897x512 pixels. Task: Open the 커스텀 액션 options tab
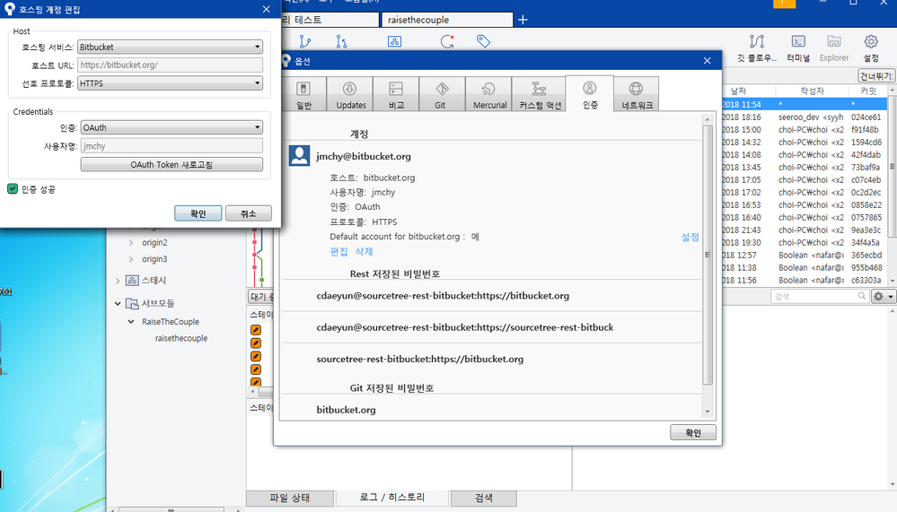click(x=539, y=94)
